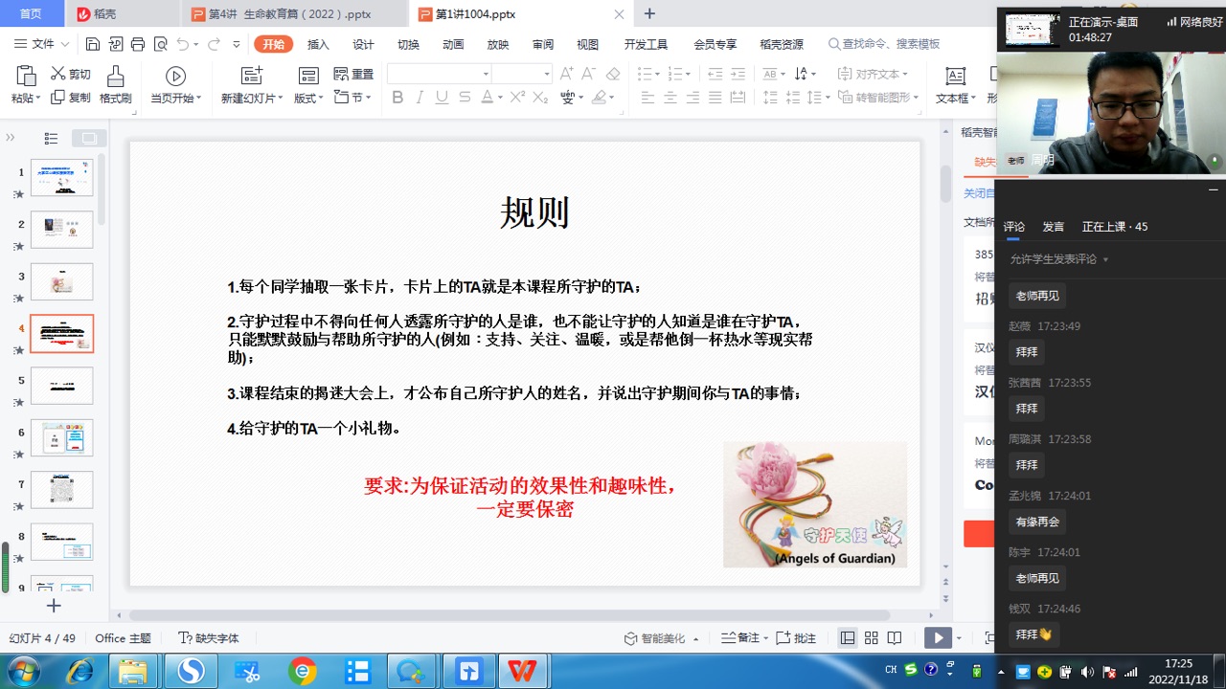Toggle underline formatting
This screenshot has width=1226, height=689.
coord(442,98)
